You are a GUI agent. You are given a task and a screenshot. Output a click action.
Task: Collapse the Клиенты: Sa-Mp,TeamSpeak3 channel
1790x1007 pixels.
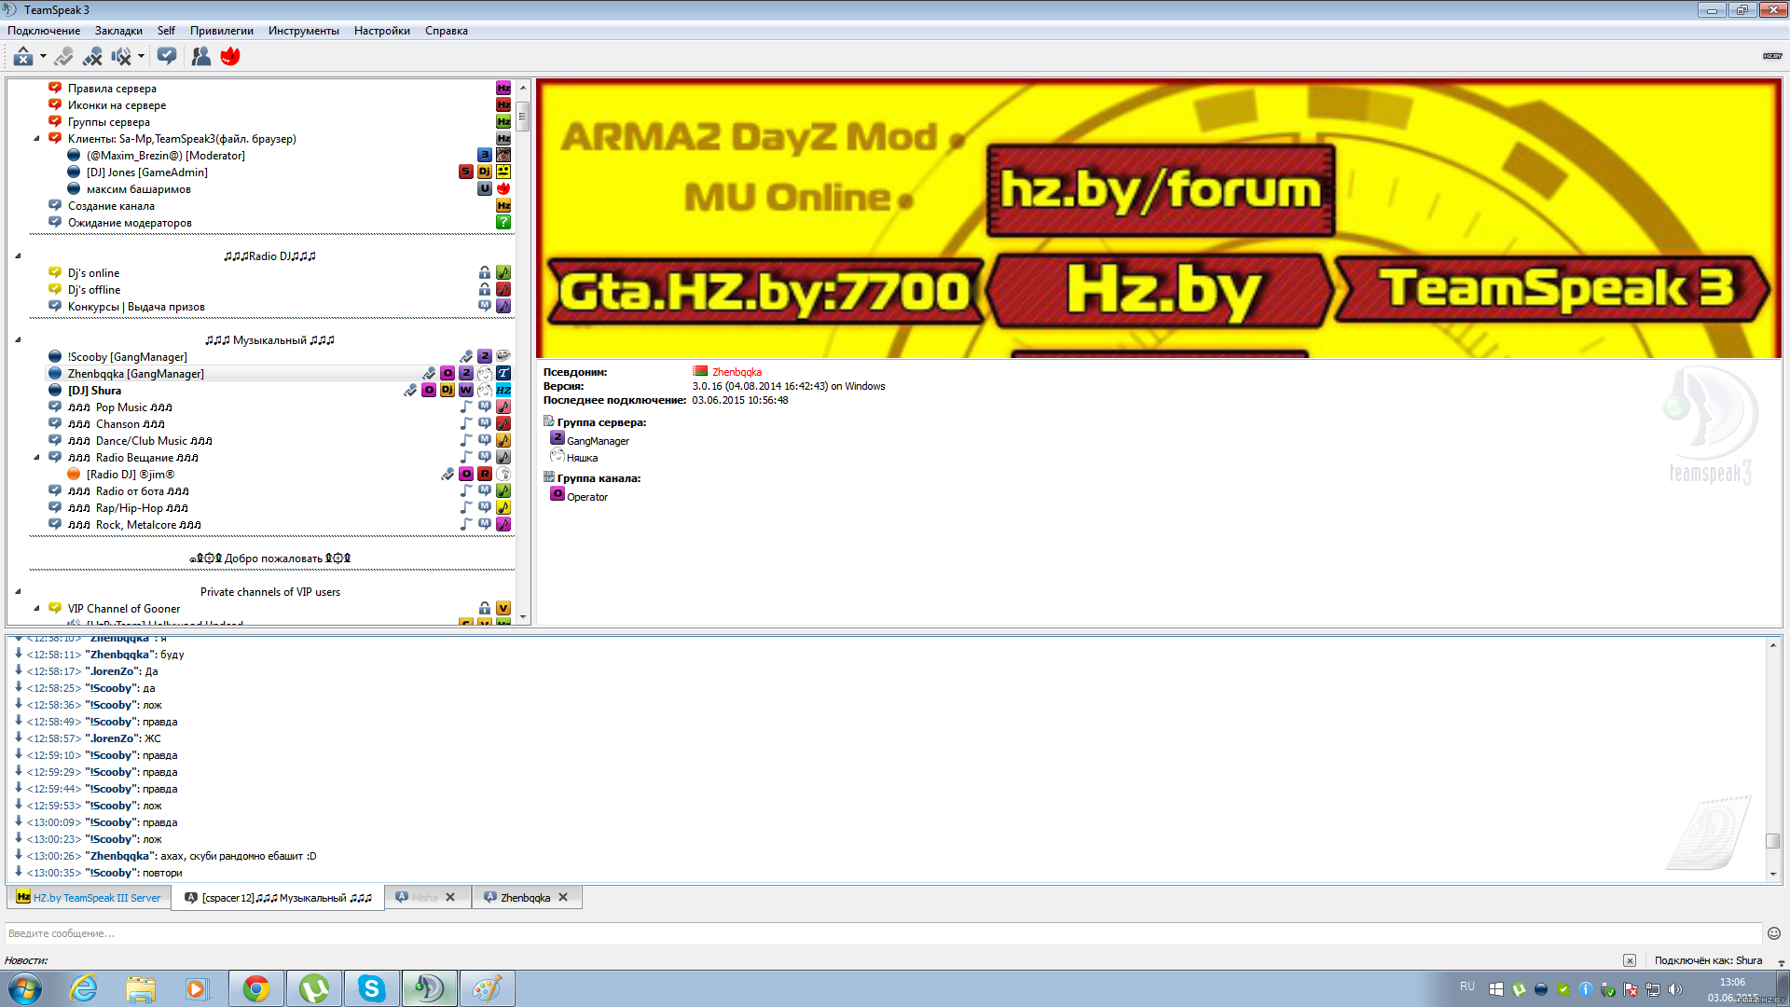(37, 139)
